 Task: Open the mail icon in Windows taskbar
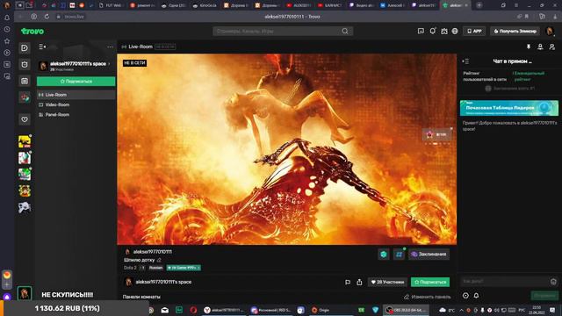165,310
